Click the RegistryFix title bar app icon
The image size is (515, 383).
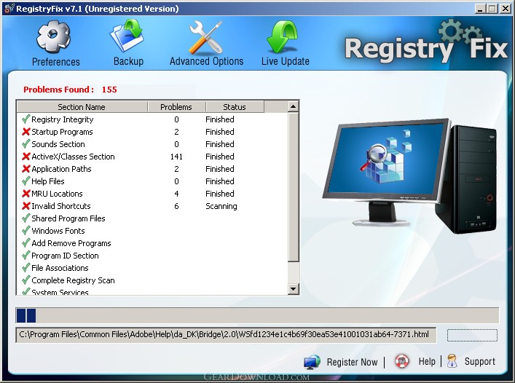coord(9,8)
